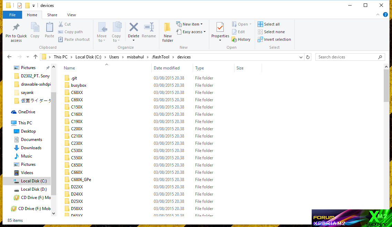Open the View ribbon tab
The width and height of the screenshot is (392, 227).
tap(71, 15)
